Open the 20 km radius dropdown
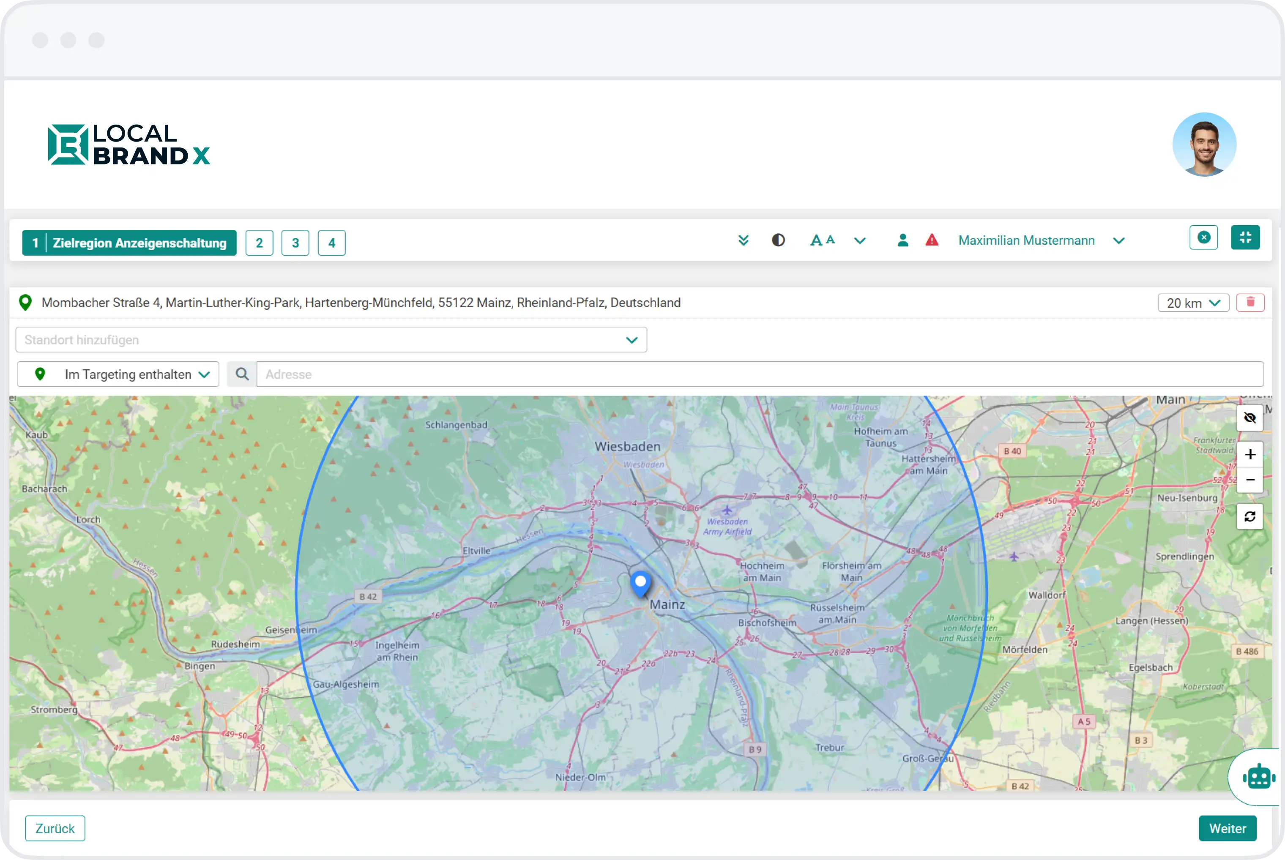Image resolution: width=1285 pixels, height=860 pixels. tap(1192, 303)
